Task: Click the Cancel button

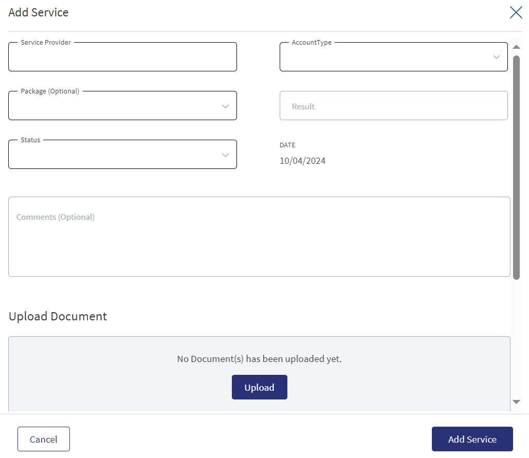Action: [44, 439]
